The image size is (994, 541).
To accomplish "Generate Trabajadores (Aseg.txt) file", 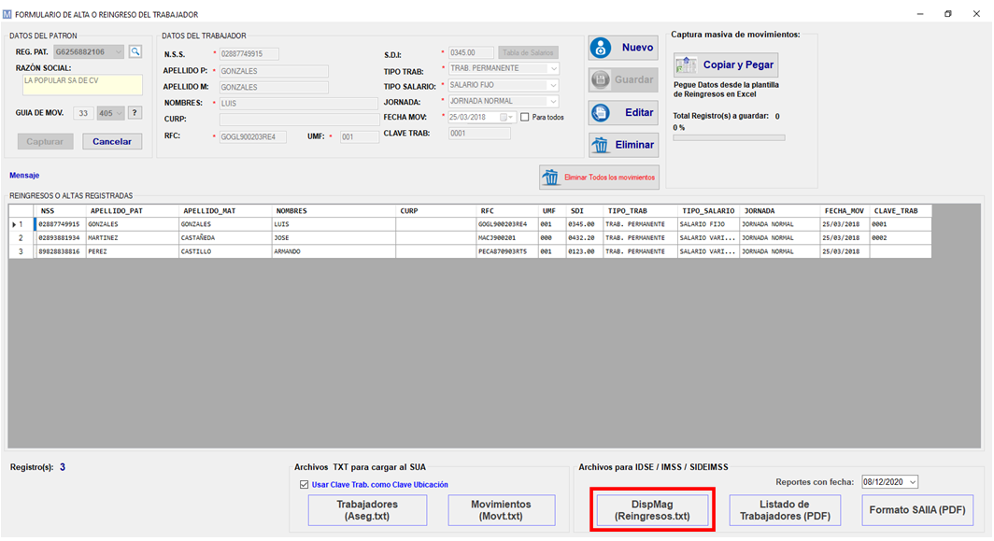I will (x=368, y=510).
